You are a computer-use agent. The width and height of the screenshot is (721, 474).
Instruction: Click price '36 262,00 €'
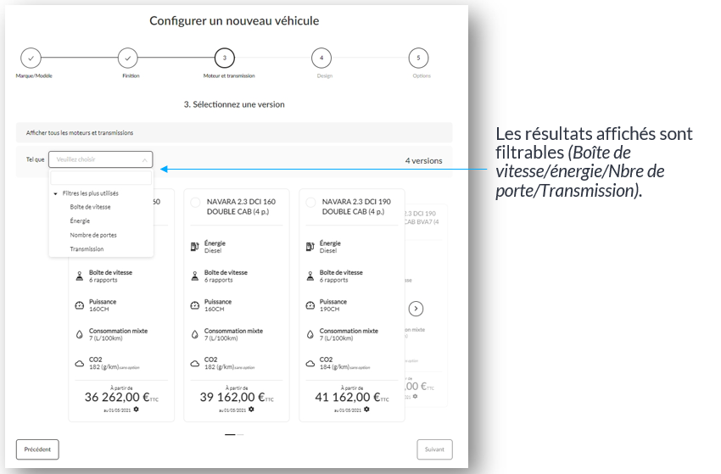[x=117, y=397]
